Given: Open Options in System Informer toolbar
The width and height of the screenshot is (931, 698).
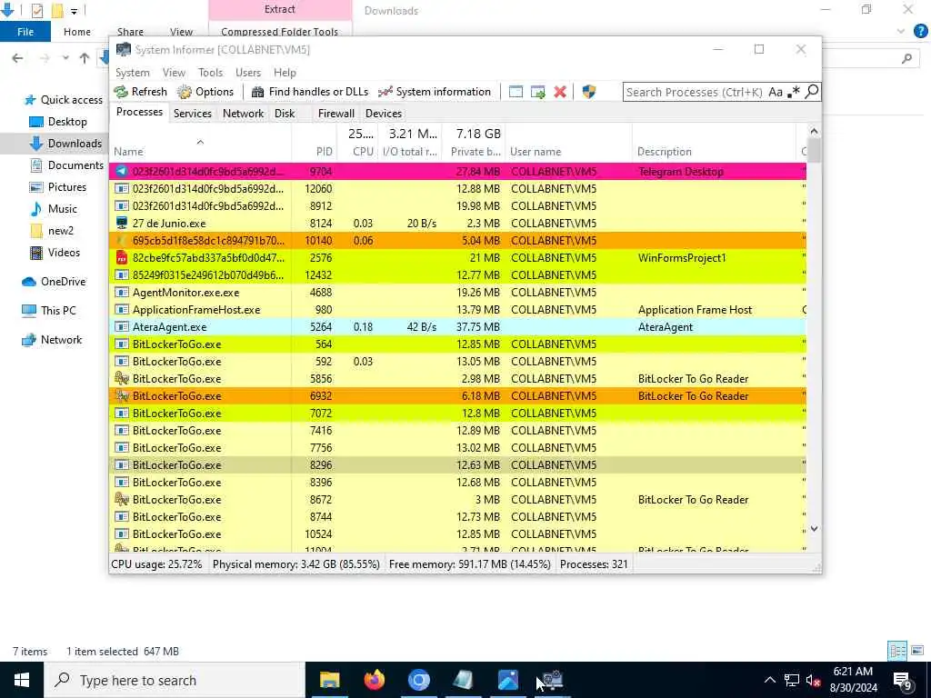Looking at the screenshot, I should (x=205, y=92).
